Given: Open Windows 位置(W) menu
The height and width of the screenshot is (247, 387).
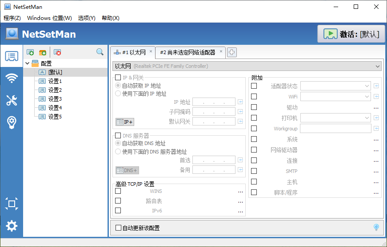Looking at the screenshot, I should click(x=49, y=18).
